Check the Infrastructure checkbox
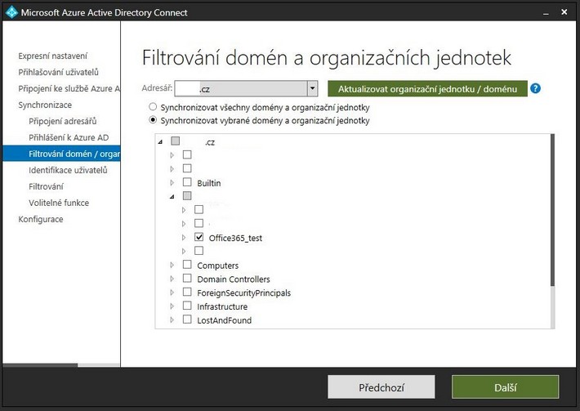The height and width of the screenshot is (411, 580). (187, 306)
